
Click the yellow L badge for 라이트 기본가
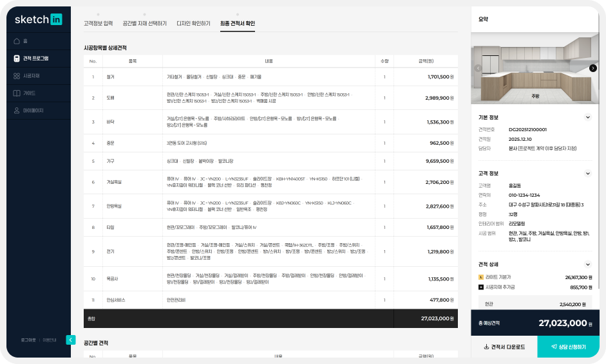[481, 277]
